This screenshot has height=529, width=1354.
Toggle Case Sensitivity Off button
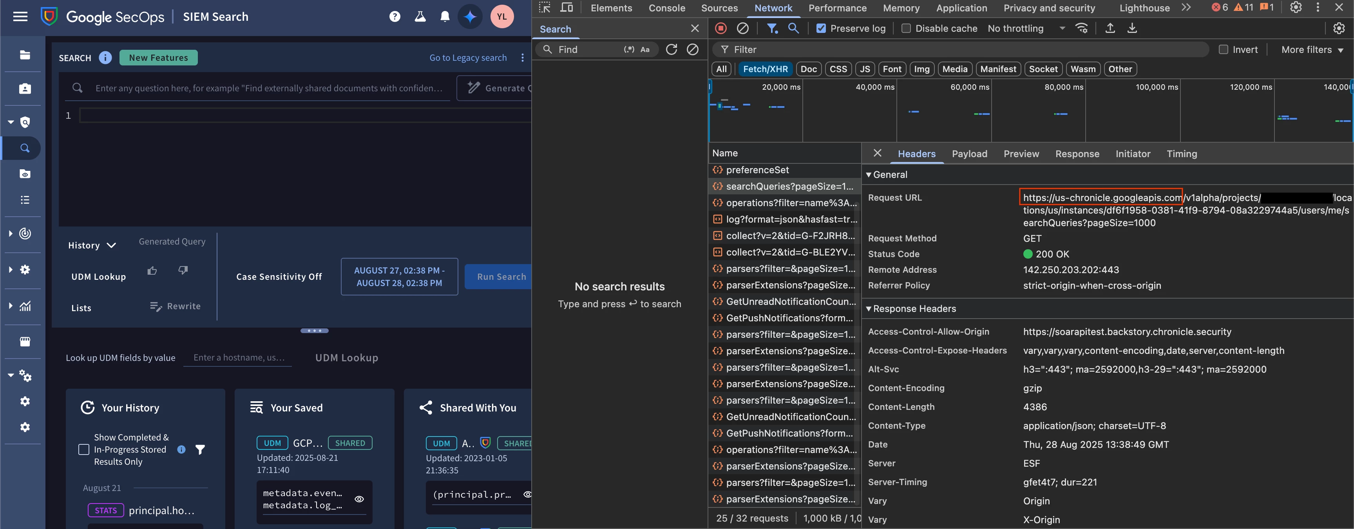click(x=279, y=277)
